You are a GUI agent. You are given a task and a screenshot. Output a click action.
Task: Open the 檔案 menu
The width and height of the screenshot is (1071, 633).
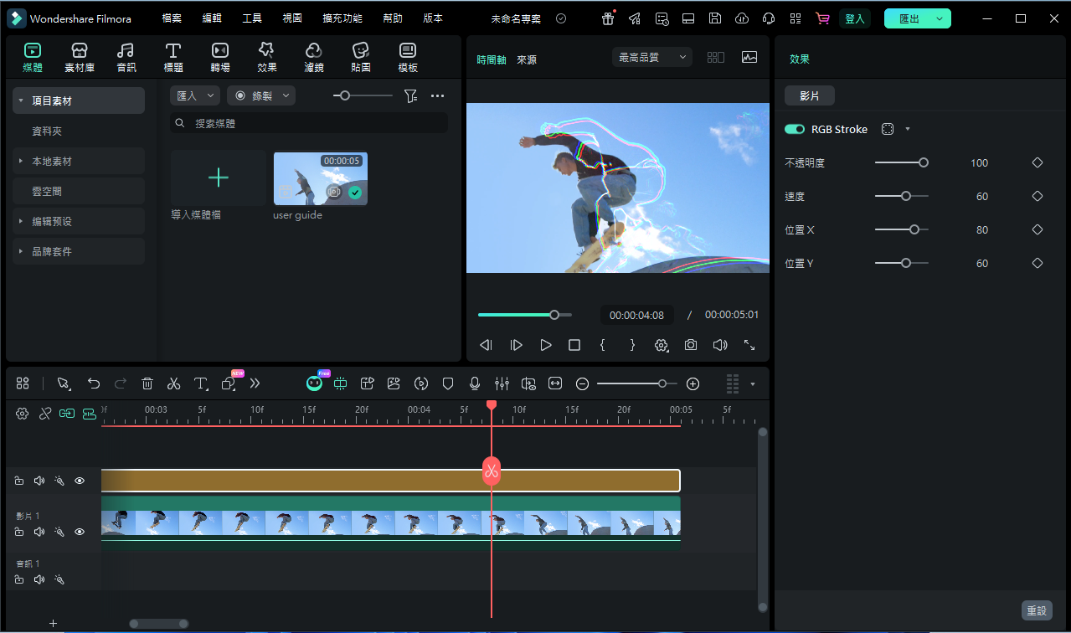click(172, 18)
